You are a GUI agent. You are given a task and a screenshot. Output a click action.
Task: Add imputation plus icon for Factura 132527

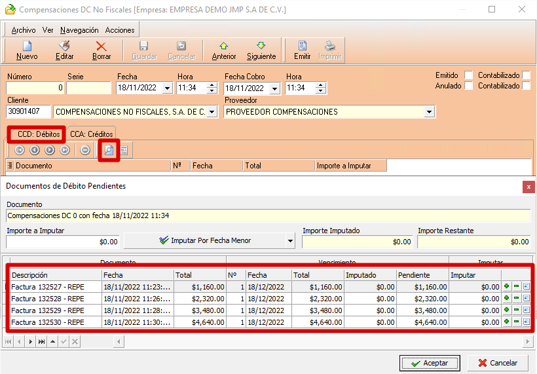pyautogui.click(x=506, y=286)
